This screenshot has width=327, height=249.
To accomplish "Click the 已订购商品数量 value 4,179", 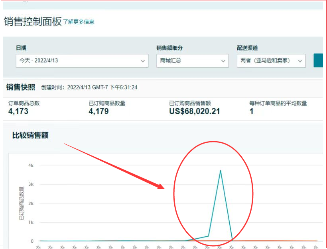I will pos(98,111).
